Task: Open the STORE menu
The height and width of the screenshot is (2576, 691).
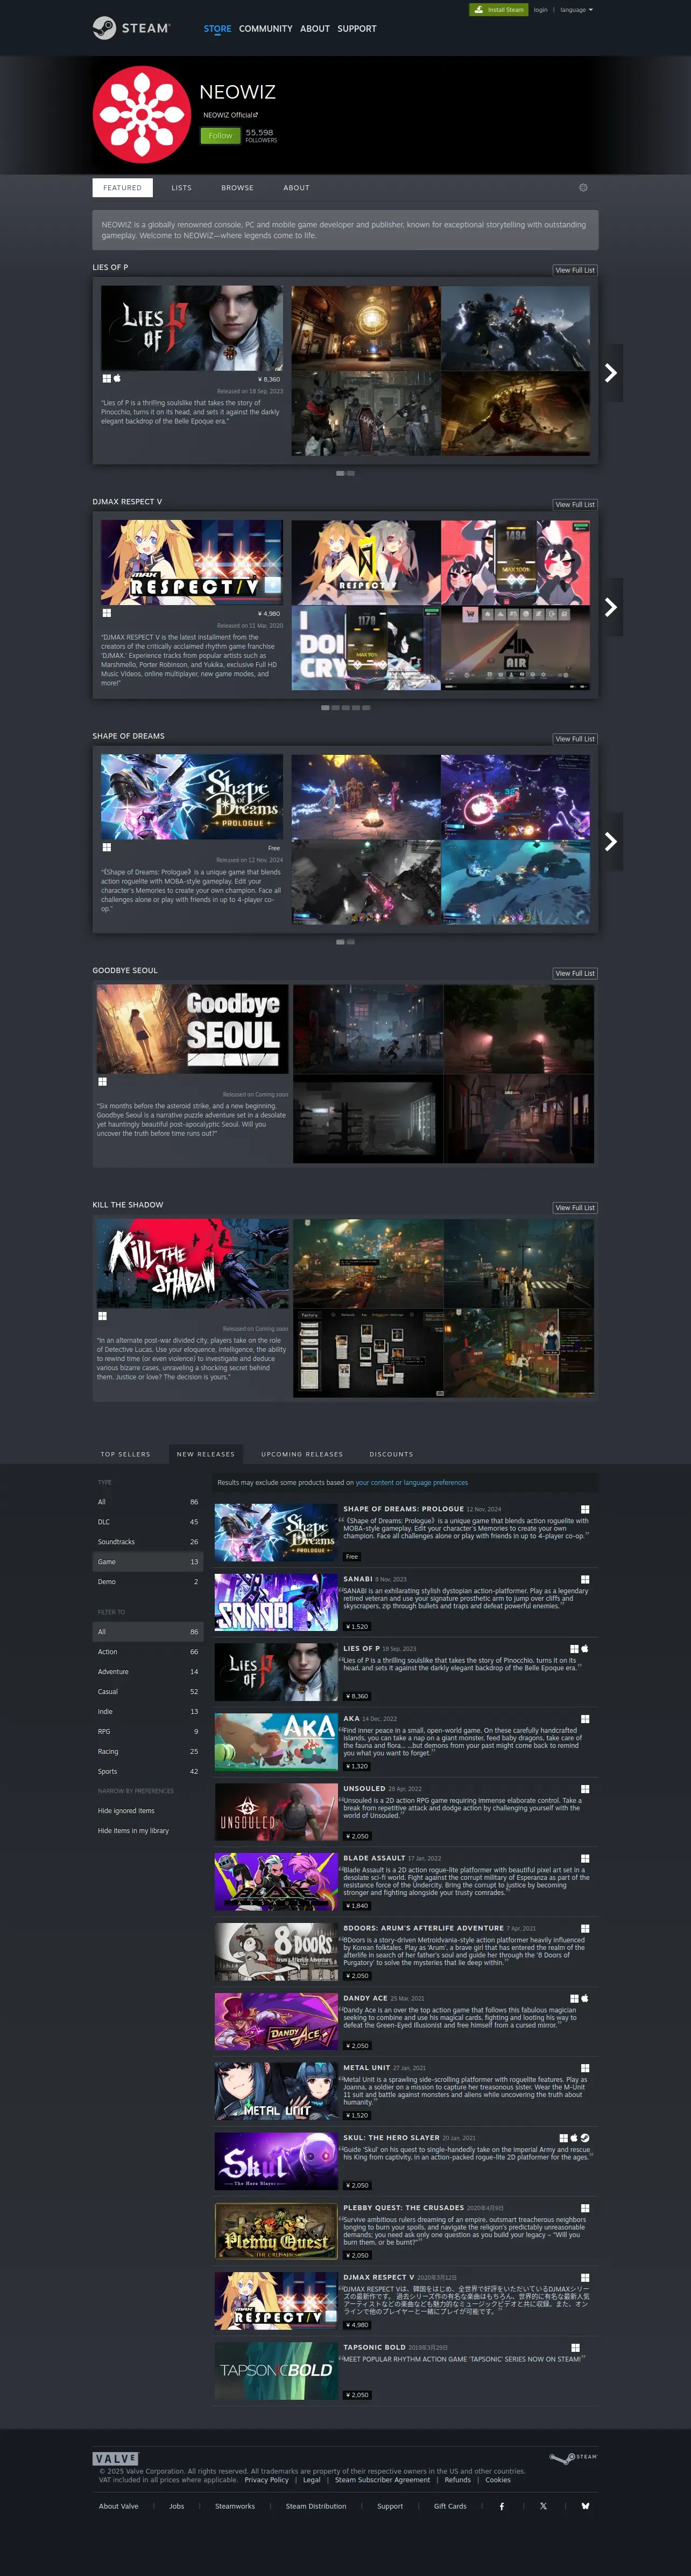Action: point(217,29)
